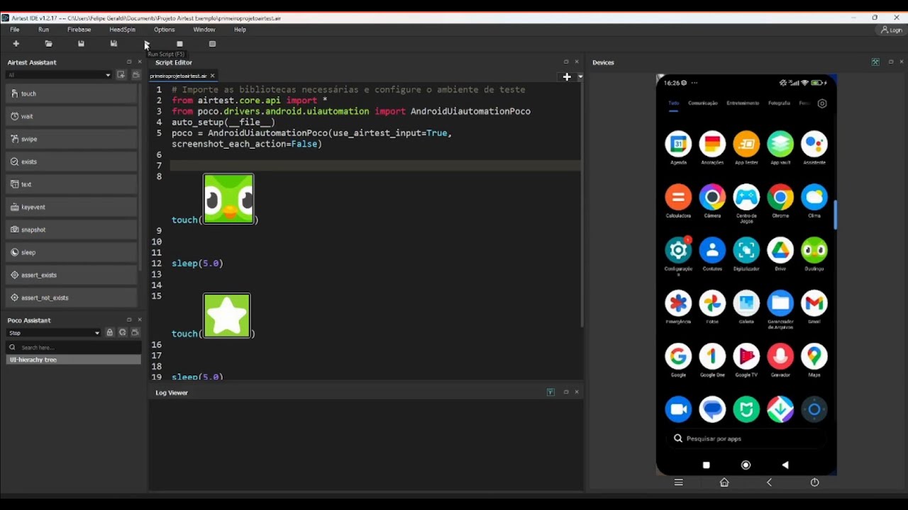This screenshot has height=510, width=908.
Task: Click the Save script toolbar icon
Action: point(81,44)
